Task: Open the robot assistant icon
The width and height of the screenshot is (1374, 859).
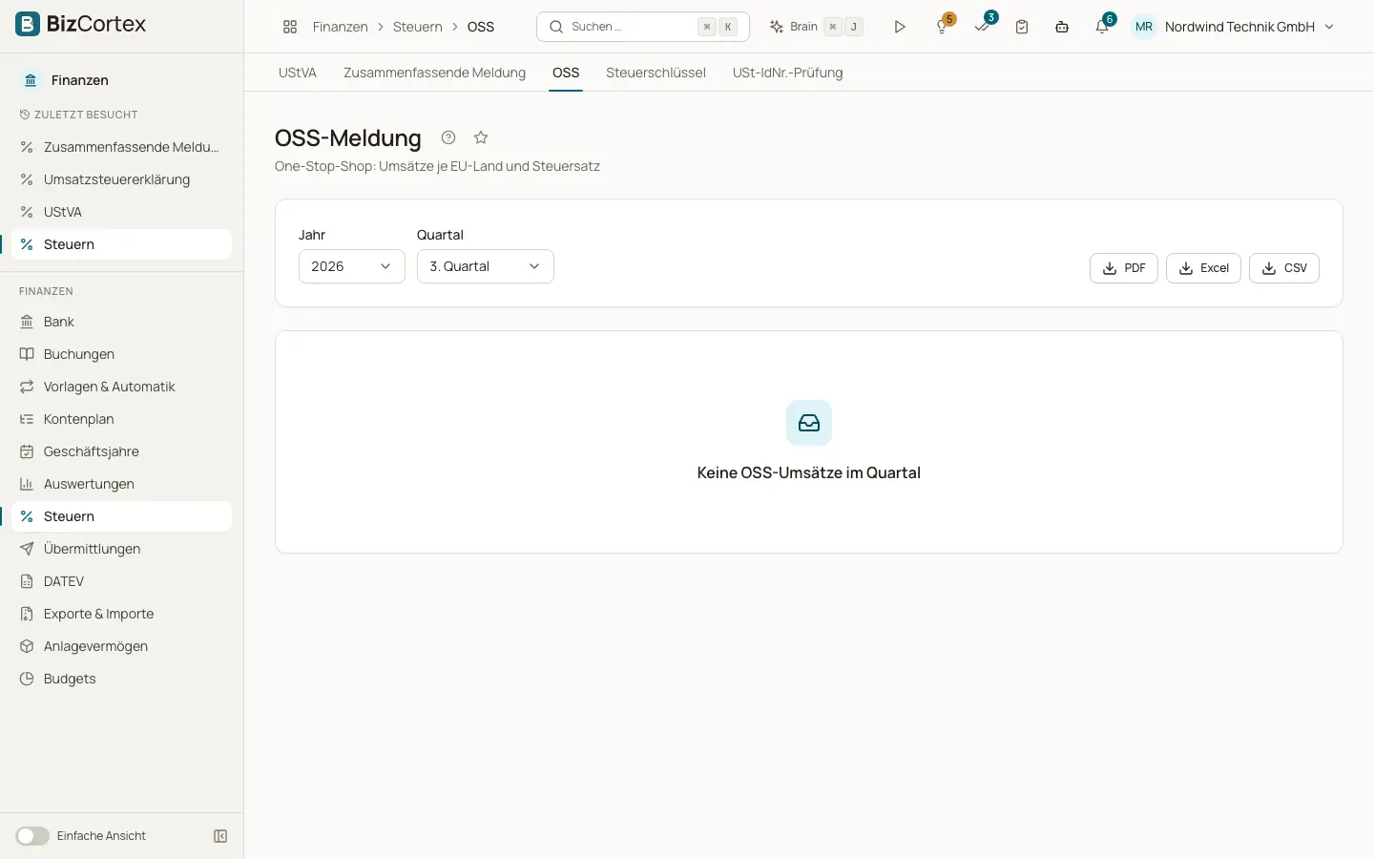Action: point(1062,27)
